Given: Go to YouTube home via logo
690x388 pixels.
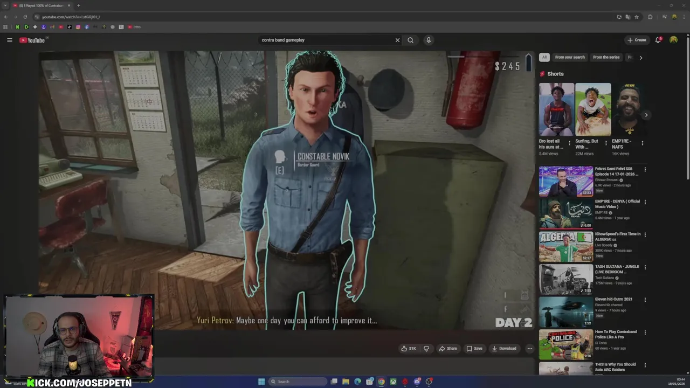Looking at the screenshot, I should 32,40.
